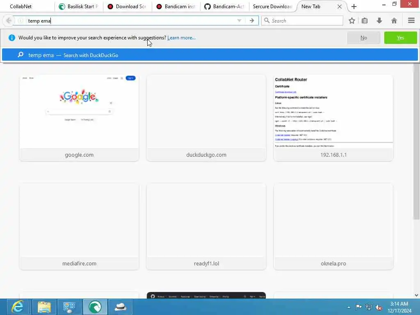This screenshot has height=315, width=420.
Task: Open the oknela.pro tile
Action: (333, 226)
